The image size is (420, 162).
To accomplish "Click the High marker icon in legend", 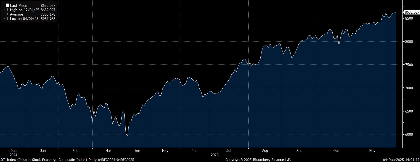I will 7,10.
